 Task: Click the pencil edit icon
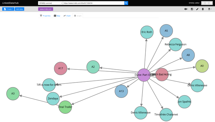tap(197, 9)
